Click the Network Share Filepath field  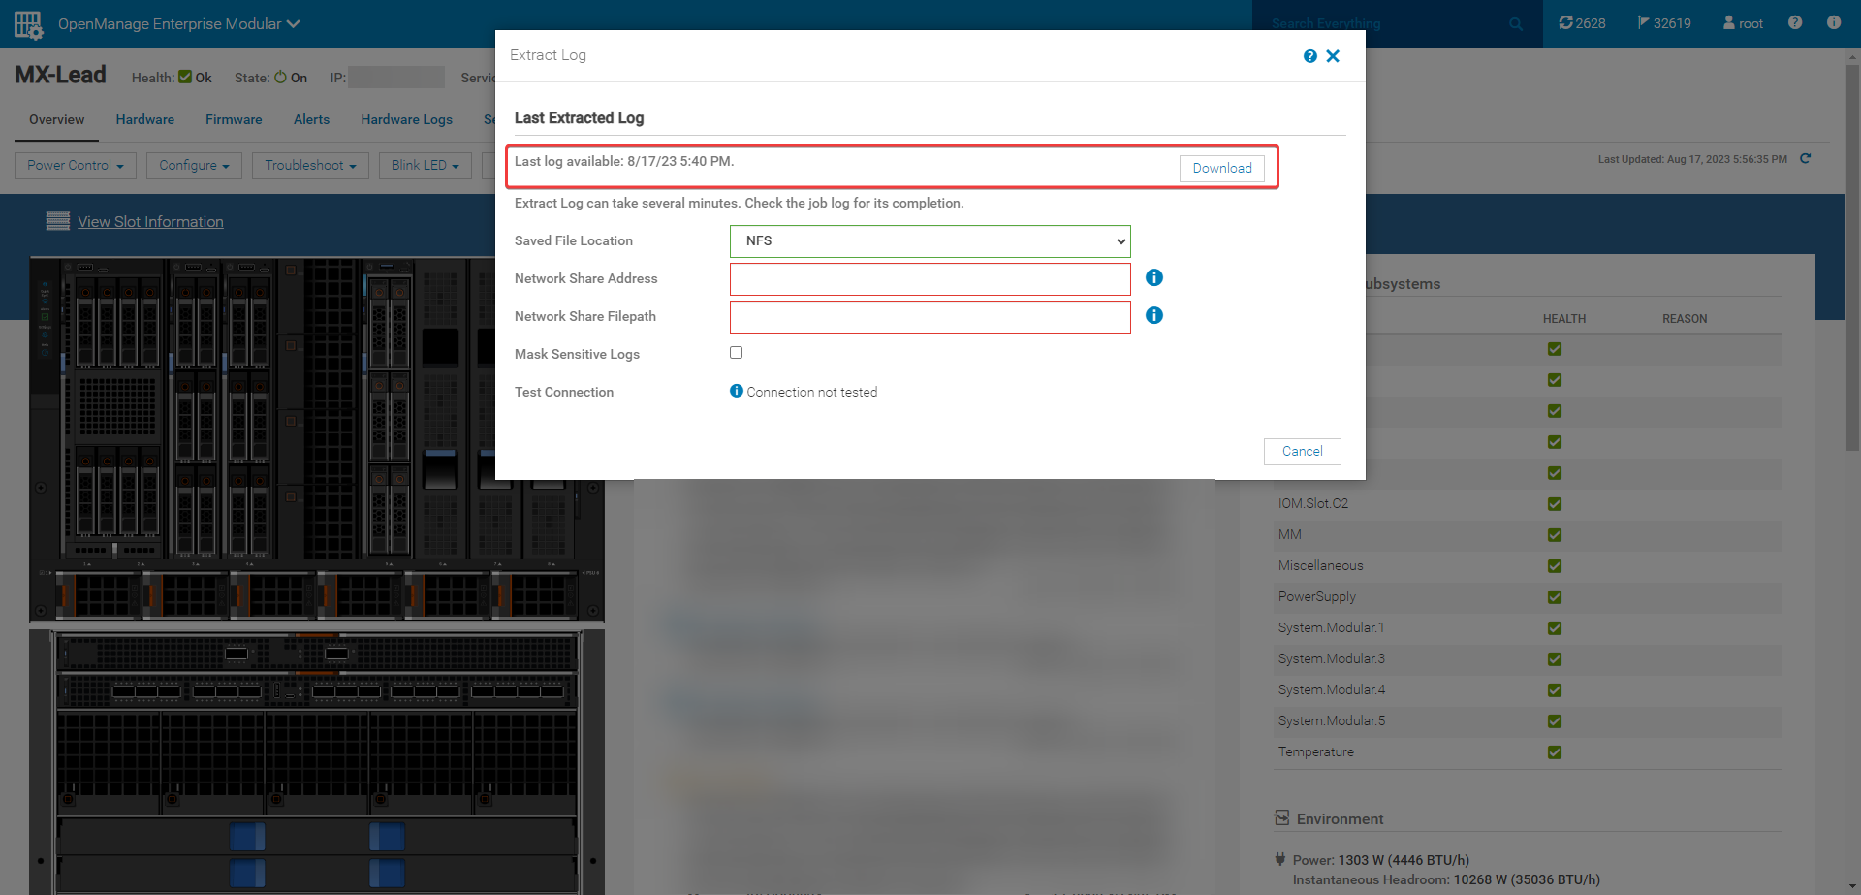pyautogui.click(x=930, y=317)
